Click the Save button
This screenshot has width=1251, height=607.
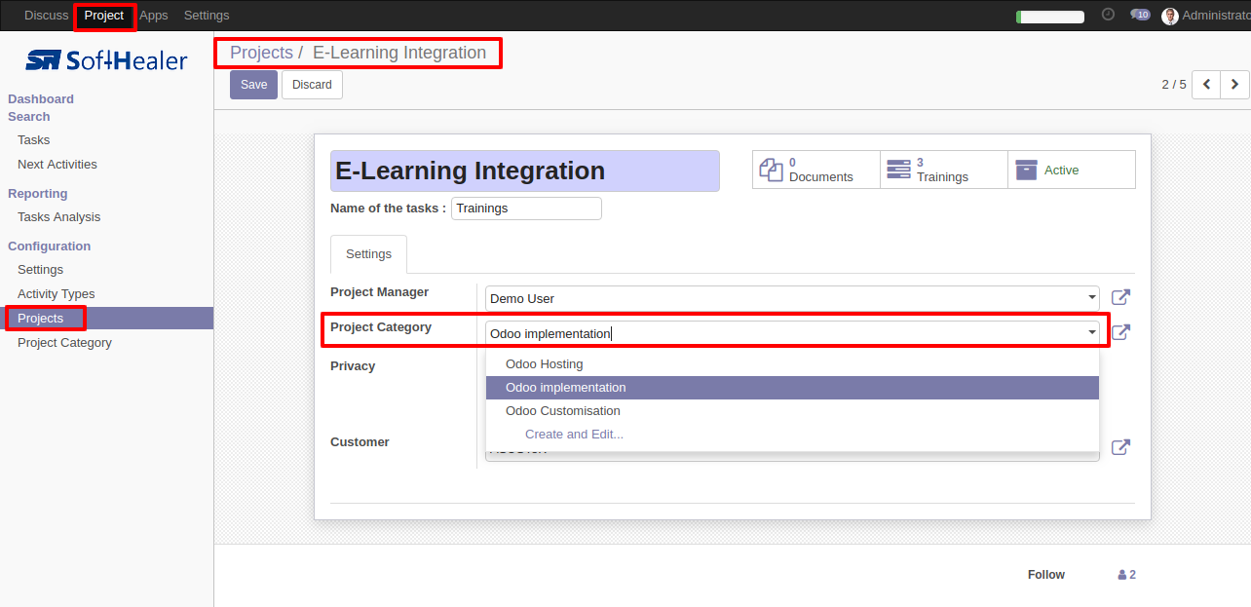coord(253,85)
